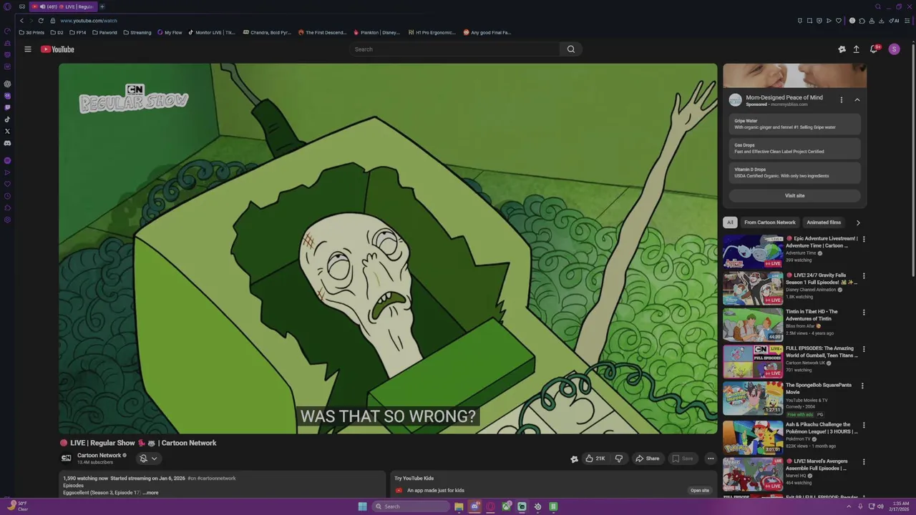The width and height of the screenshot is (916, 515).
Task: Open the Streaming bookmarks folder
Action: [137, 32]
